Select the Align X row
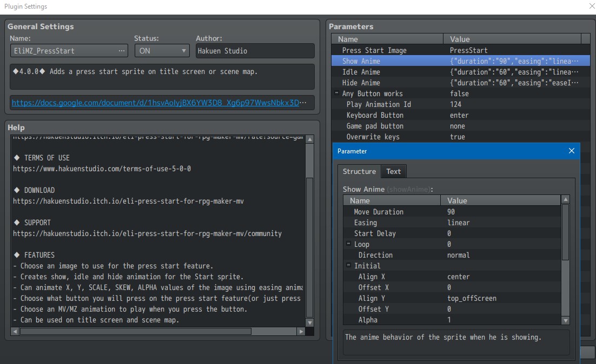 [452, 277]
